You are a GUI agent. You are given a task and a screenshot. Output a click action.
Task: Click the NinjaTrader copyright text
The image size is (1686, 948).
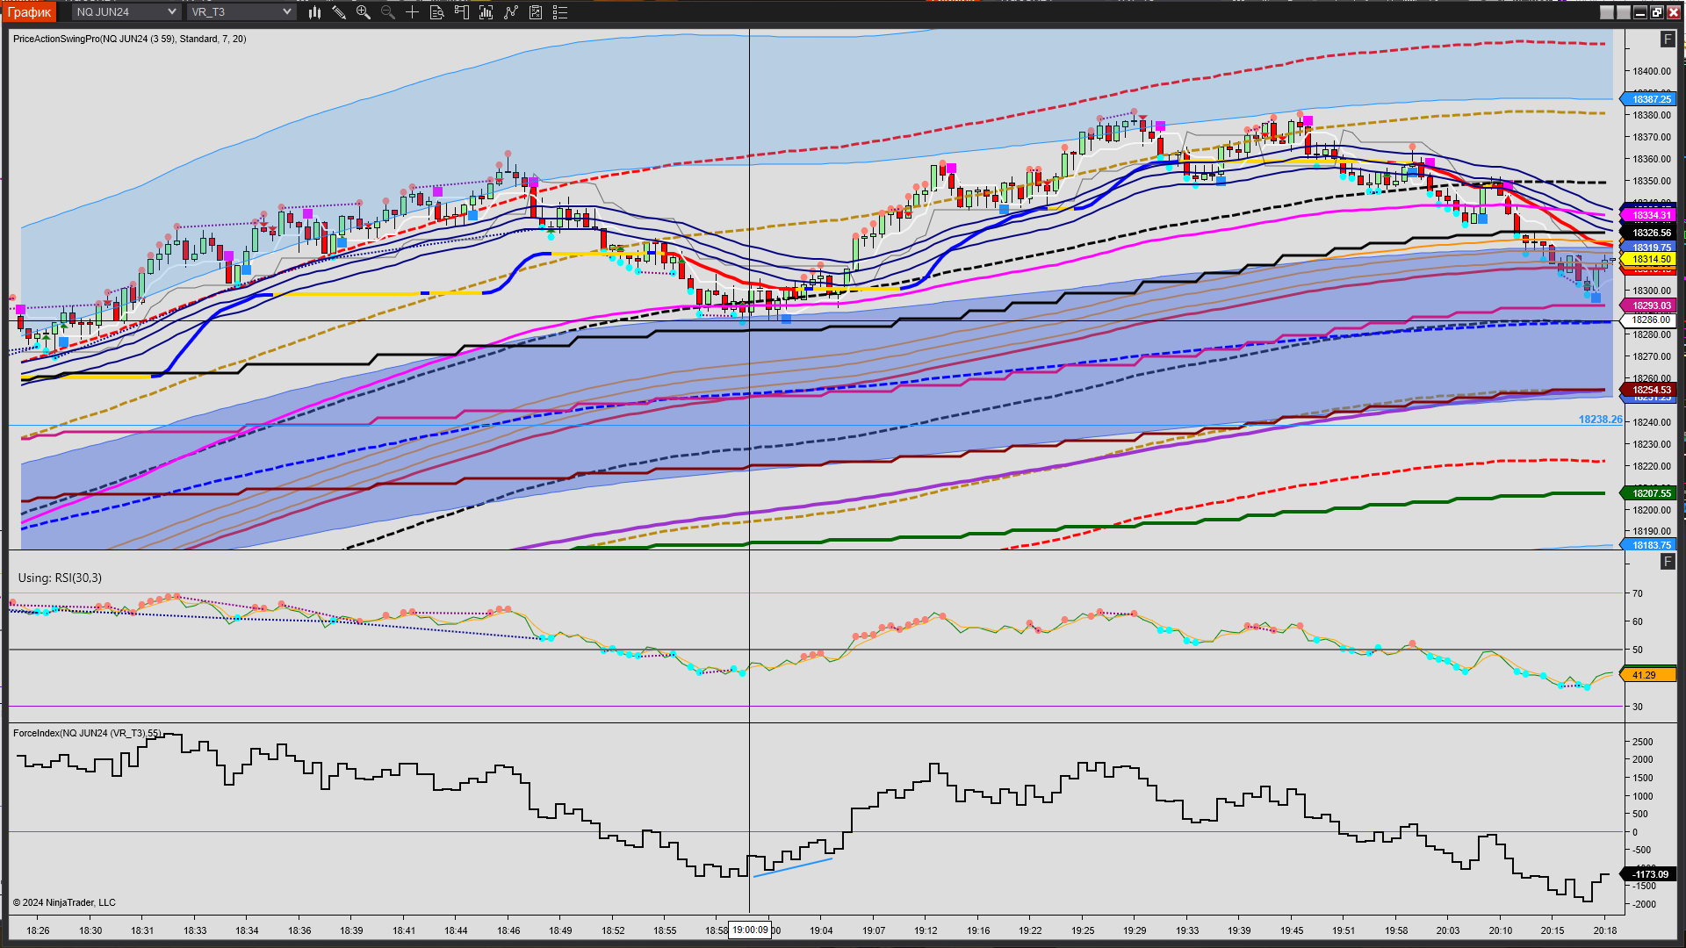64,902
